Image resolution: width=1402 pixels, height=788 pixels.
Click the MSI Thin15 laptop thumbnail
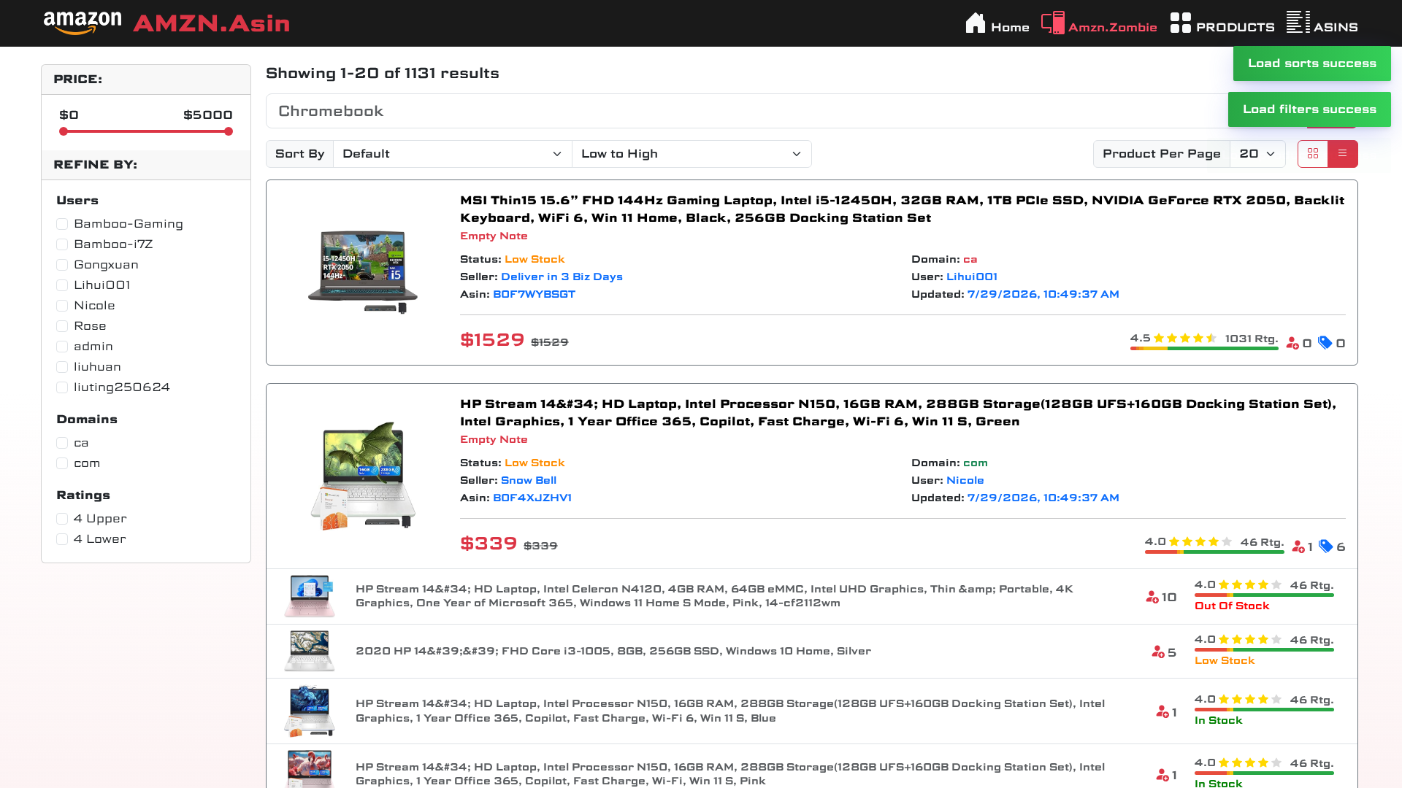coord(363,272)
